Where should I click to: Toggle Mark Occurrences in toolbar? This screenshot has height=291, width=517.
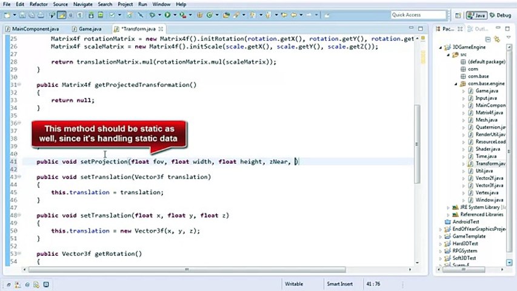(x=62, y=15)
